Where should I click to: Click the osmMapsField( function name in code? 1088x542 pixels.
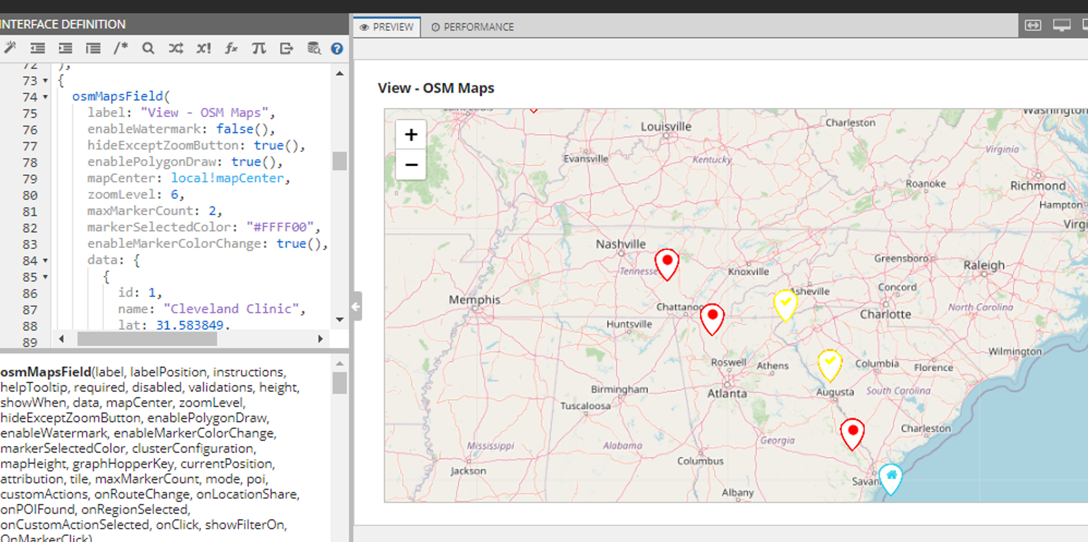tap(121, 96)
